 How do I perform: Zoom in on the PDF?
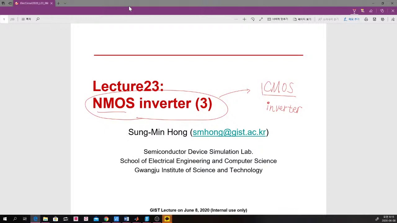[x=244, y=19]
